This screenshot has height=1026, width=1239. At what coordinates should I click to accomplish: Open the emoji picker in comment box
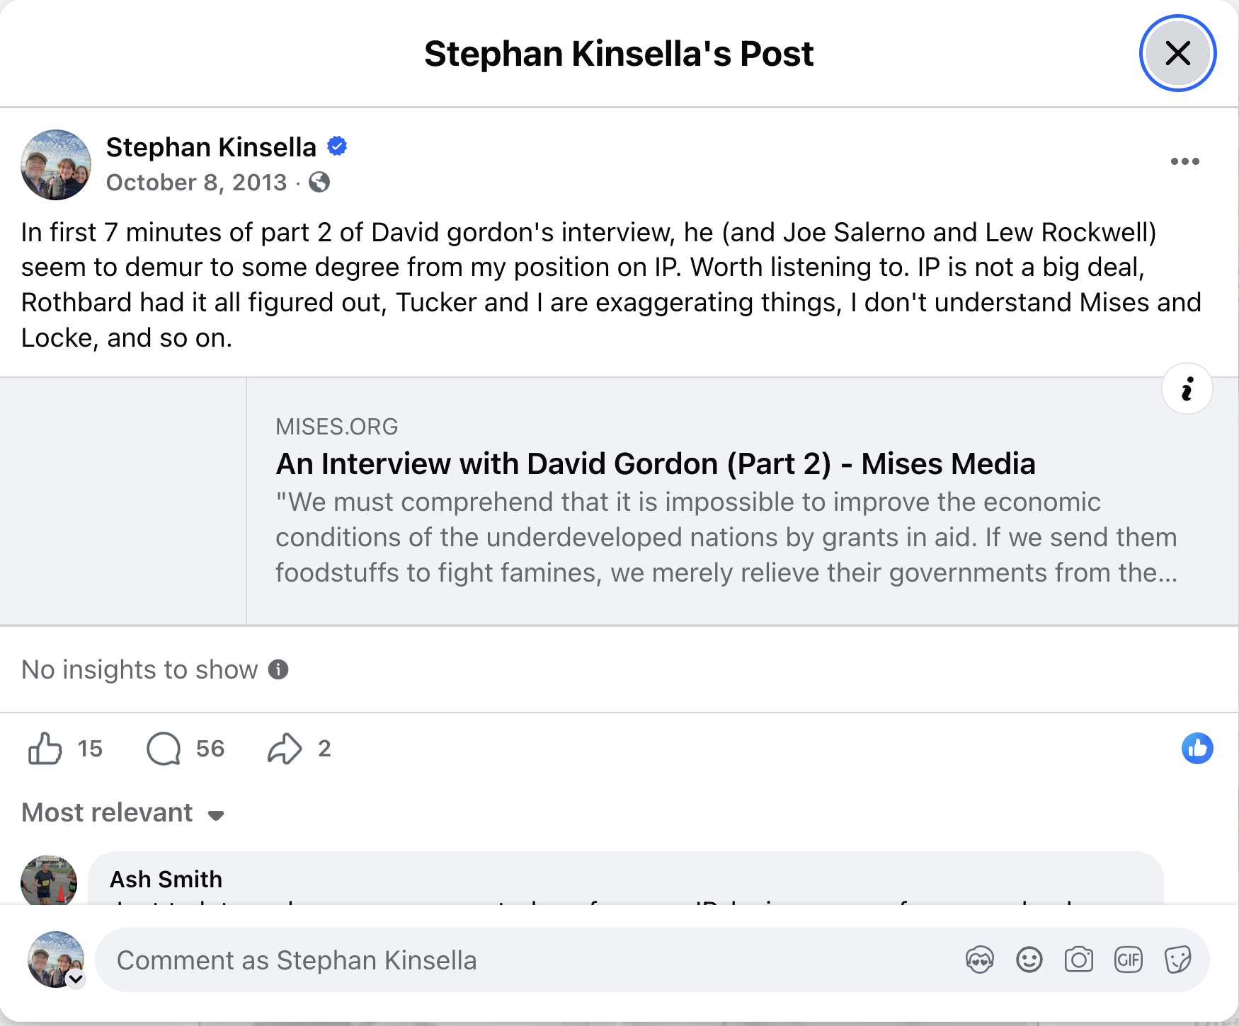click(x=1029, y=960)
